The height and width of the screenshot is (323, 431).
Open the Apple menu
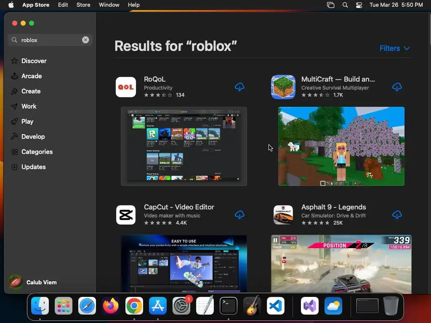tap(11, 5)
